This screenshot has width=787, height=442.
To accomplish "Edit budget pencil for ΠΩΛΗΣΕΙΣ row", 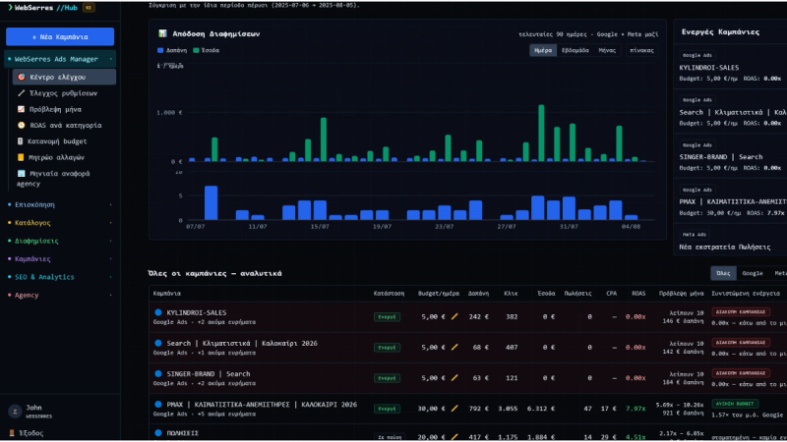I will coord(454,436).
